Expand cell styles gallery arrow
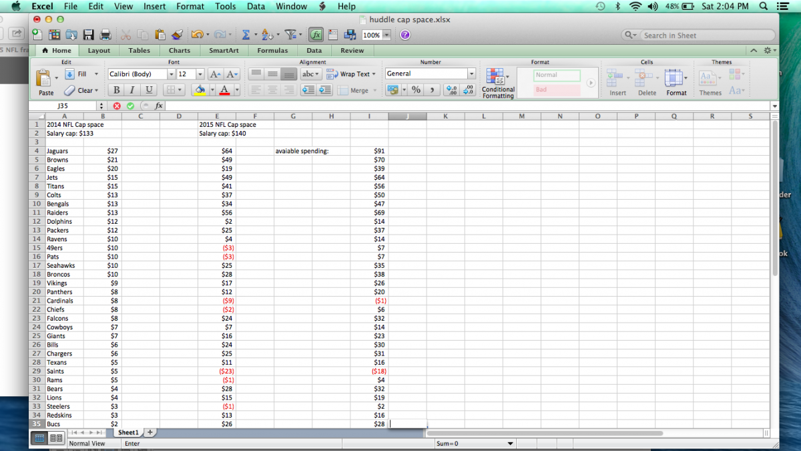This screenshot has height=451, width=801. 591,83
